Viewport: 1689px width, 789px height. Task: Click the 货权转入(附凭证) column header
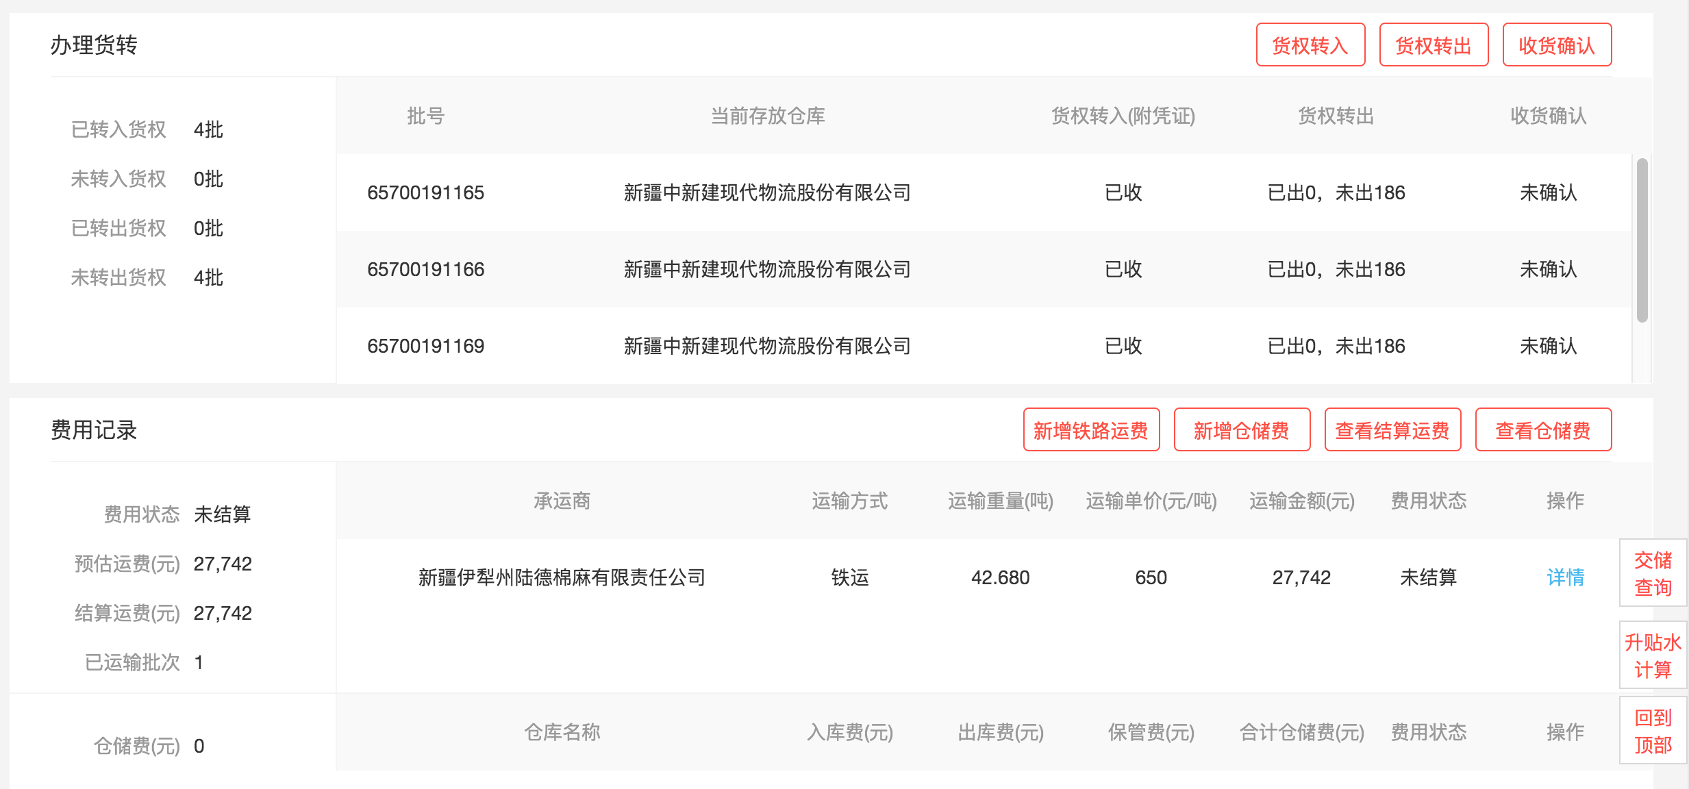[1123, 116]
